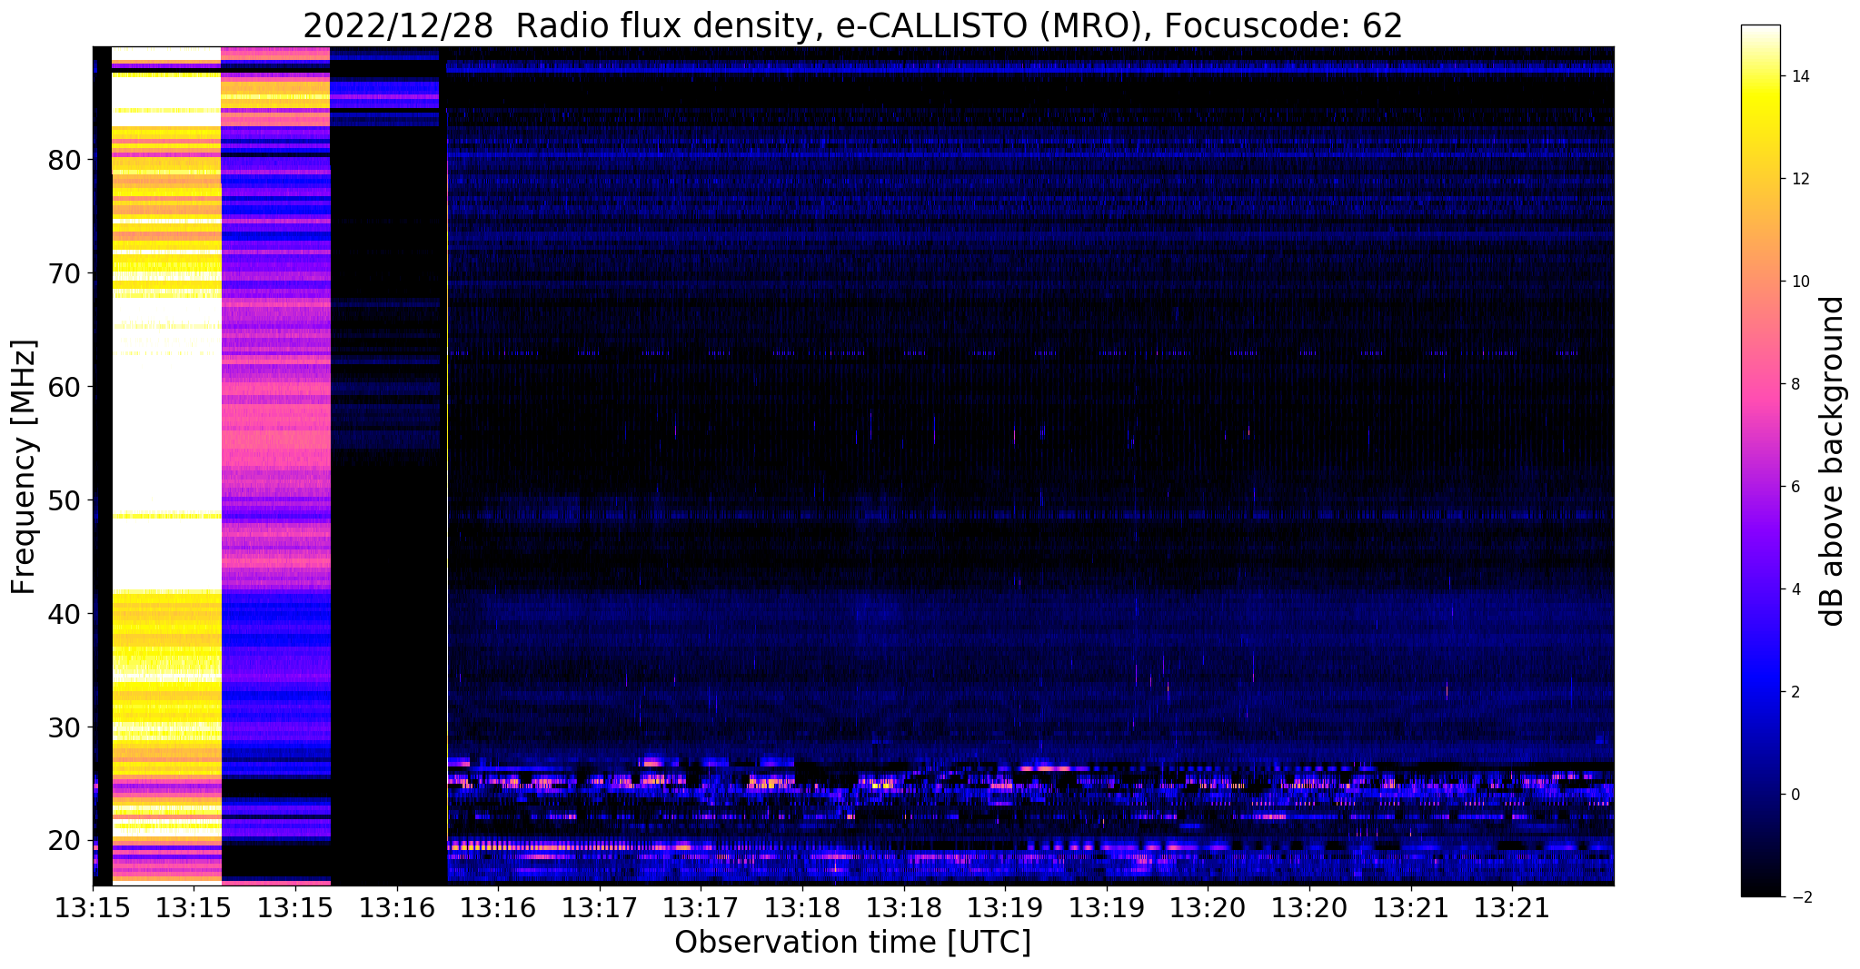Click the colorbar tick label 0
Screen dimensions: 1860x969
(x=1795, y=795)
